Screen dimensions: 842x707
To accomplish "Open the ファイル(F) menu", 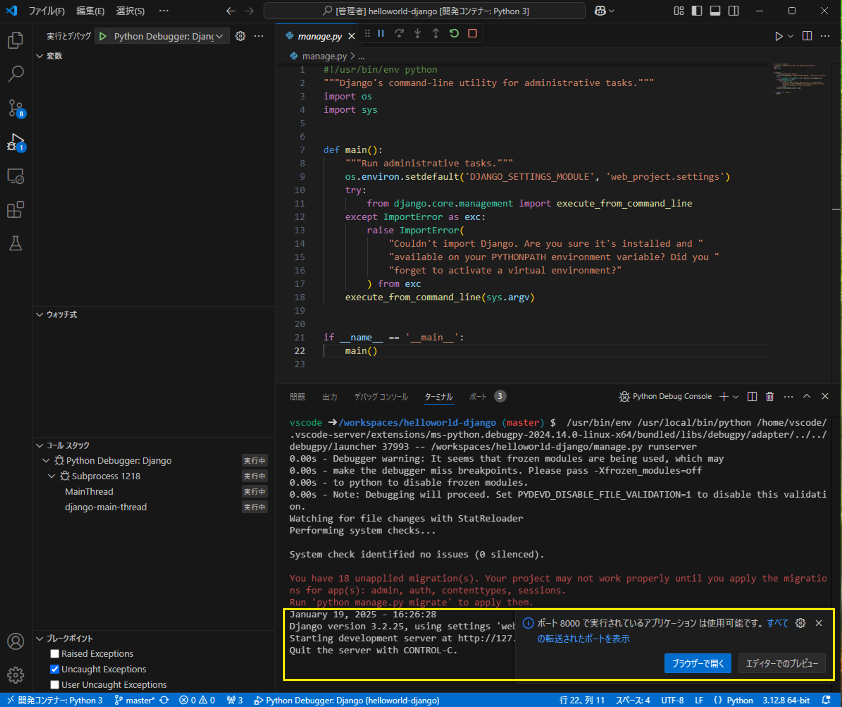I will coord(47,11).
